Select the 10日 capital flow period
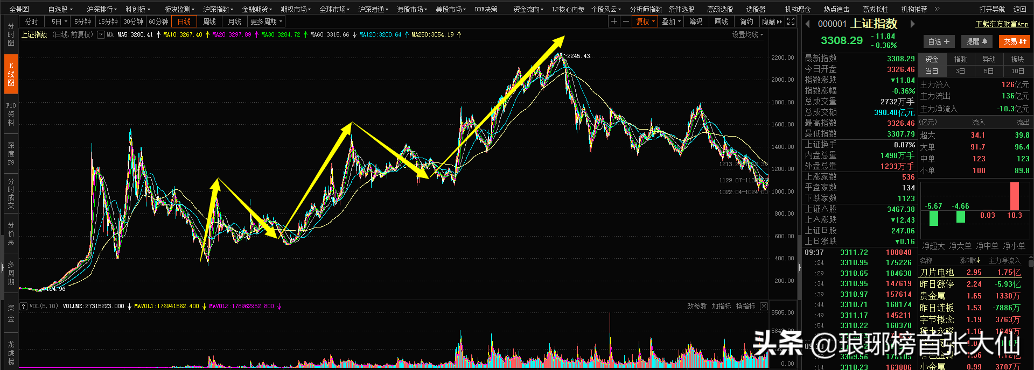Image resolution: width=1034 pixels, height=370 pixels. [x=1017, y=71]
